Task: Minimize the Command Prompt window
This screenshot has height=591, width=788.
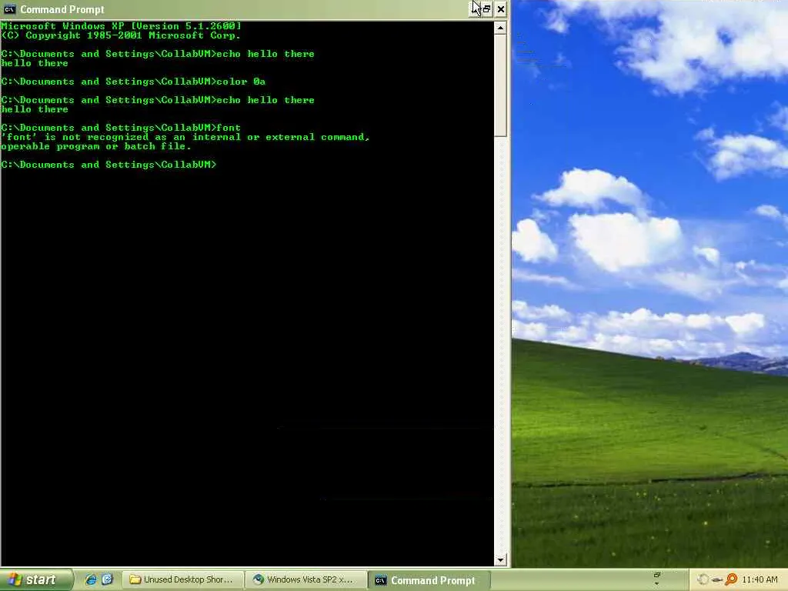Action: tap(475, 9)
